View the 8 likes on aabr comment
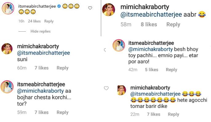This screenshot has width=211, height=122. [x=149, y=25]
